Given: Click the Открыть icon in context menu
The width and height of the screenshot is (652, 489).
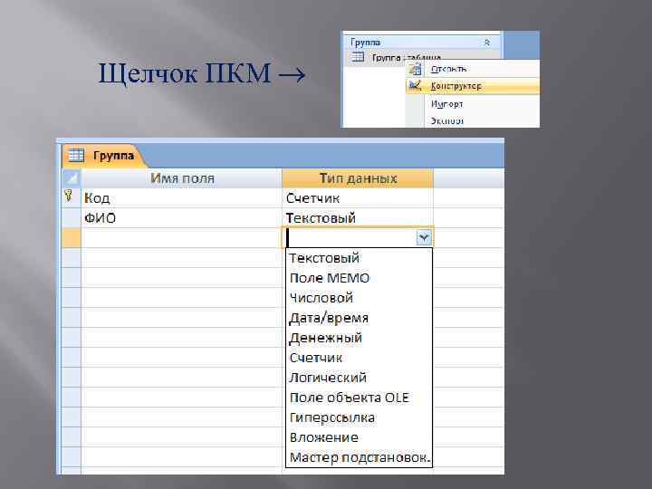Looking at the screenshot, I should click(415, 69).
